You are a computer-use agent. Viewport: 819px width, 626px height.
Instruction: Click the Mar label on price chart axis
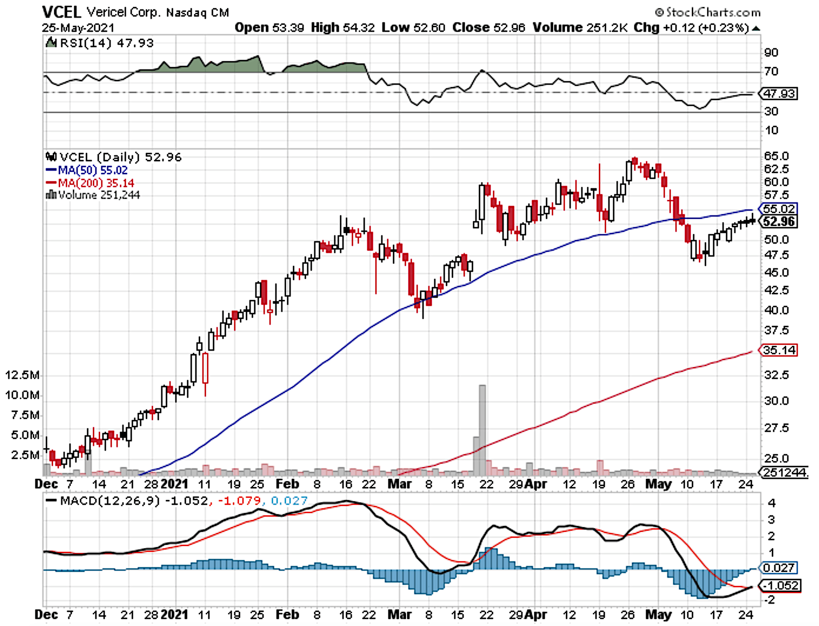point(399,484)
